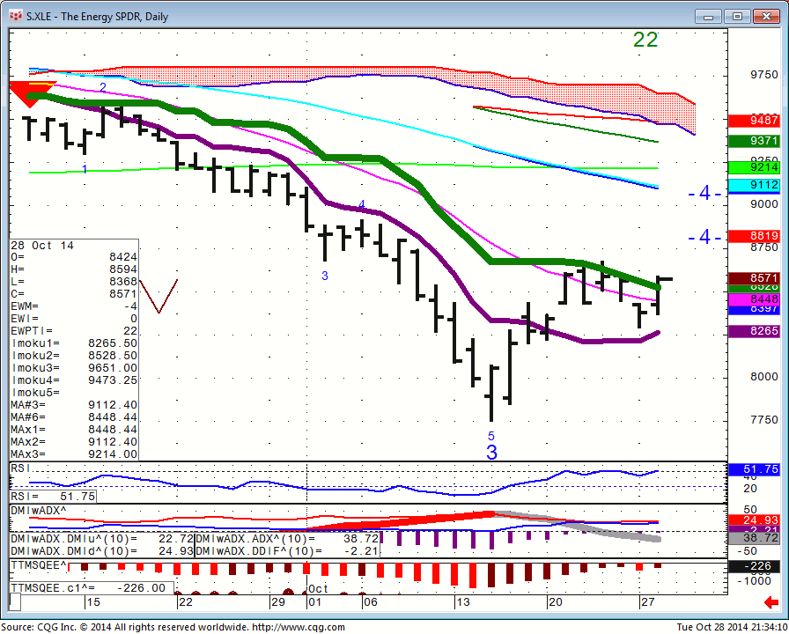789x634 pixels.
Task: Click the MA#3= 9112.40 row
Action: click(74, 405)
